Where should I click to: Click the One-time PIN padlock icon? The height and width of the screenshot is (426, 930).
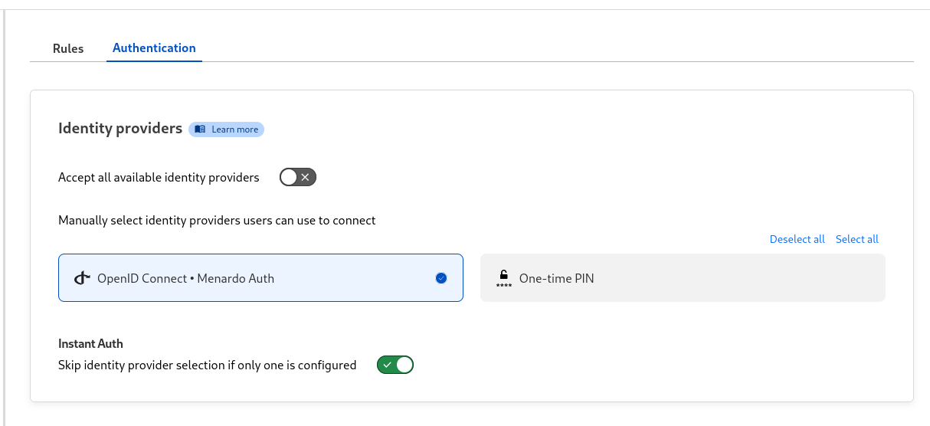click(x=503, y=278)
